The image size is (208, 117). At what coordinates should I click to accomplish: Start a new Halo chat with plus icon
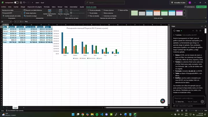pyautogui.click(x=193, y=31)
